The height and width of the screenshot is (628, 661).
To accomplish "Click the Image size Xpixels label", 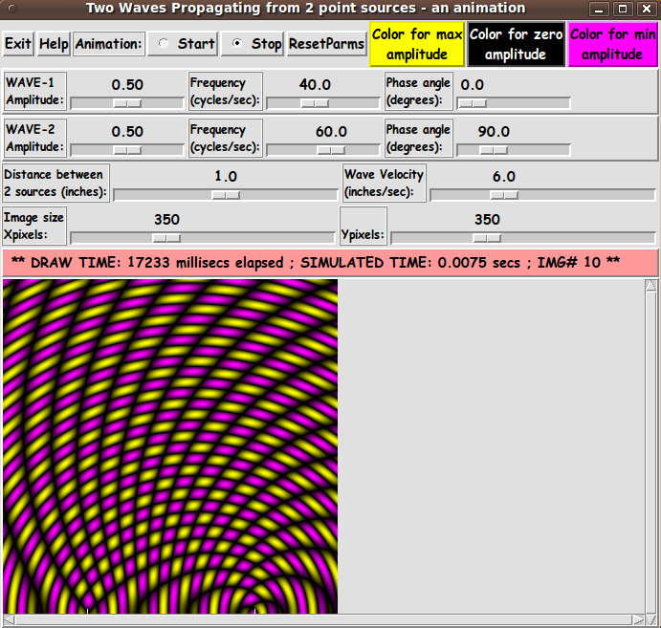I will (34, 226).
